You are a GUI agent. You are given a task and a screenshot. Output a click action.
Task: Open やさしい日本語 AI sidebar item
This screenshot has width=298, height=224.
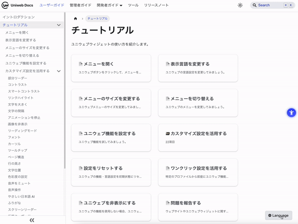click(21, 196)
